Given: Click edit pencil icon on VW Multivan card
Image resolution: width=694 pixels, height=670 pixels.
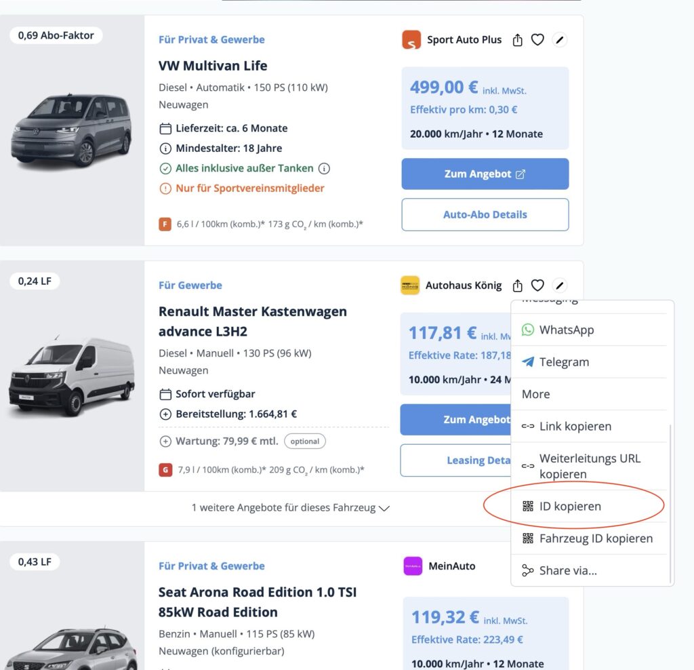Looking at the screenshot, I should (559, 40).
